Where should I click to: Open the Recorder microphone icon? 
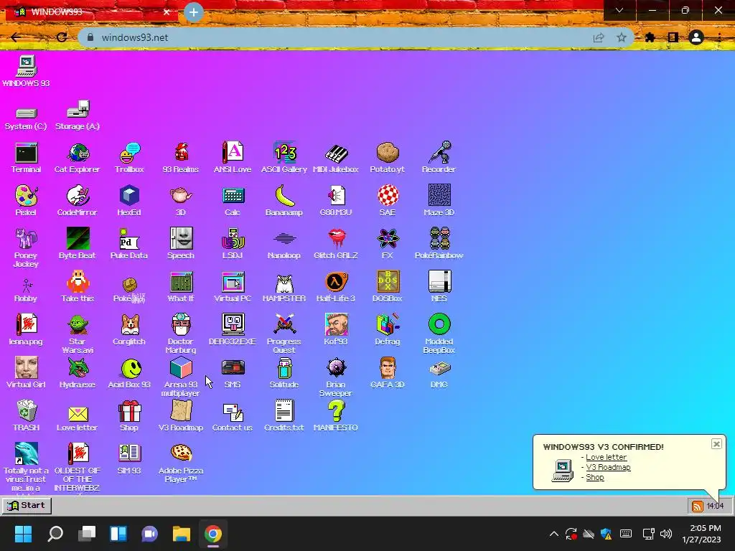pyautogui.click(x=439, y=158)
